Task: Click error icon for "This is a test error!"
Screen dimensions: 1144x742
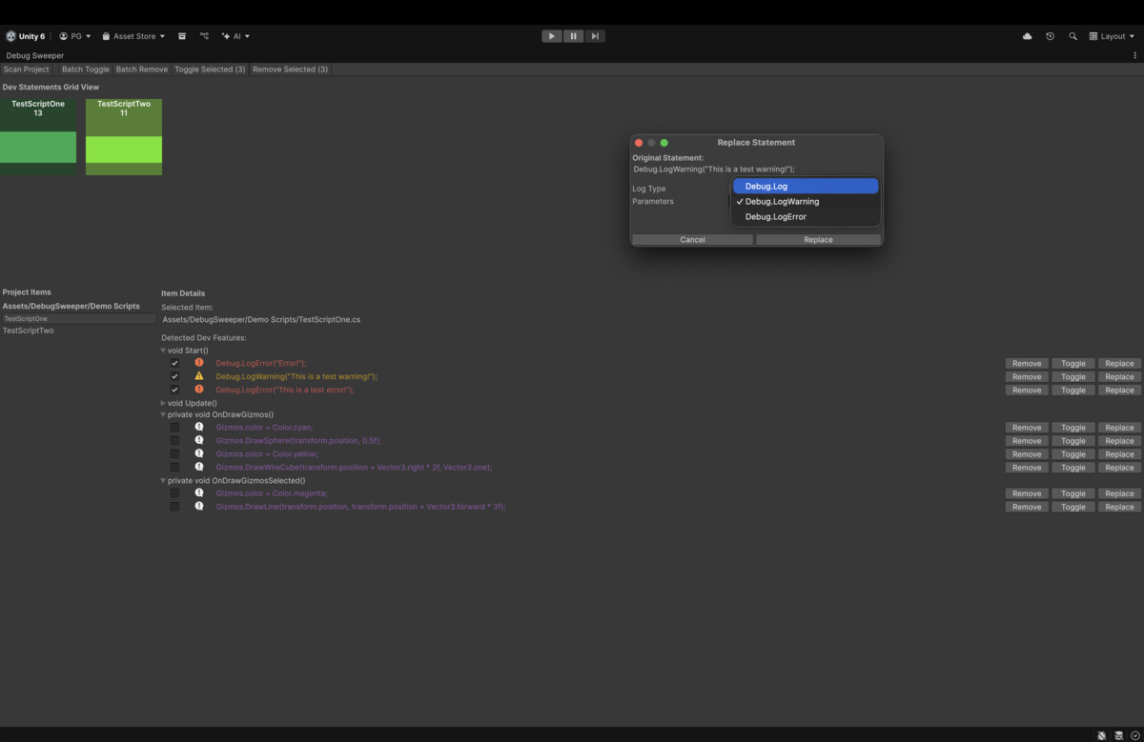Action: click(199, 390)
